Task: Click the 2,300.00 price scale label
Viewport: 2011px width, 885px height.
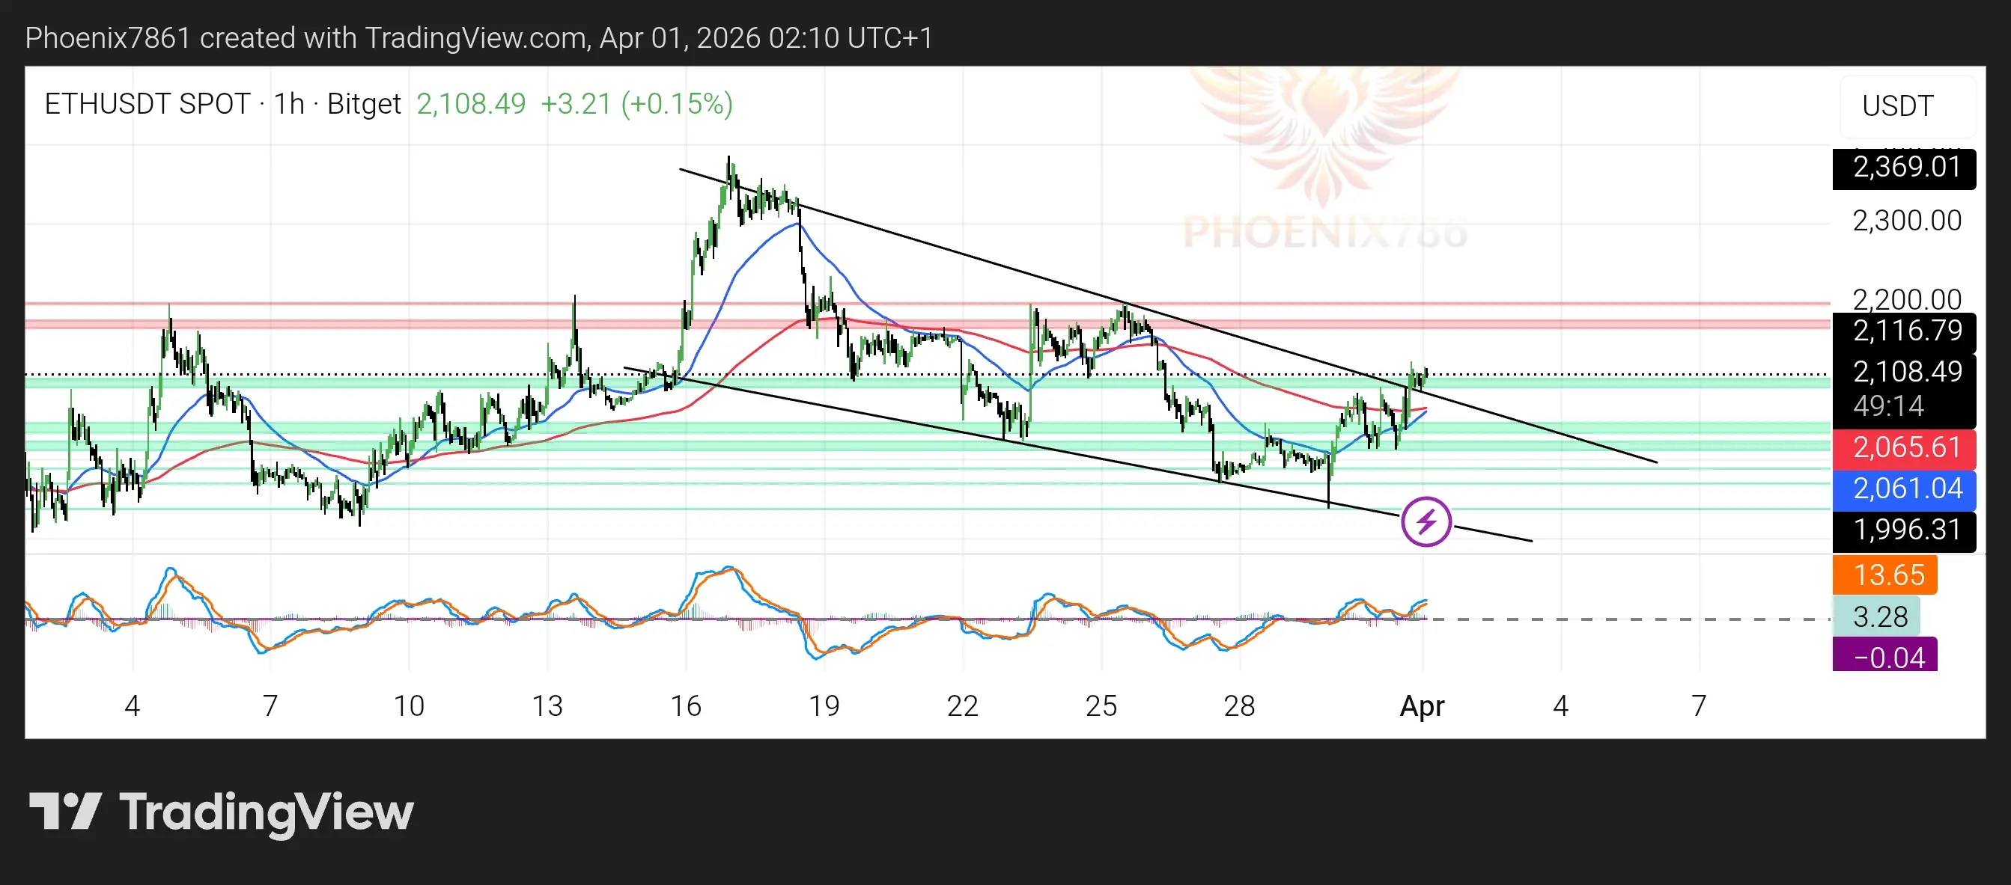Action: click(x=1906, y=221)
